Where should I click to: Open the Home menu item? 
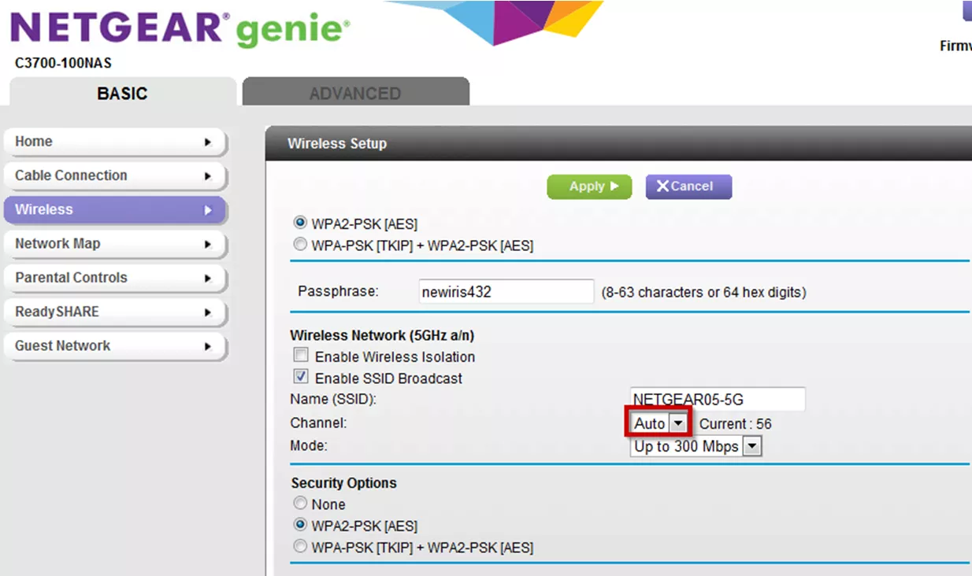click(115, 142)
